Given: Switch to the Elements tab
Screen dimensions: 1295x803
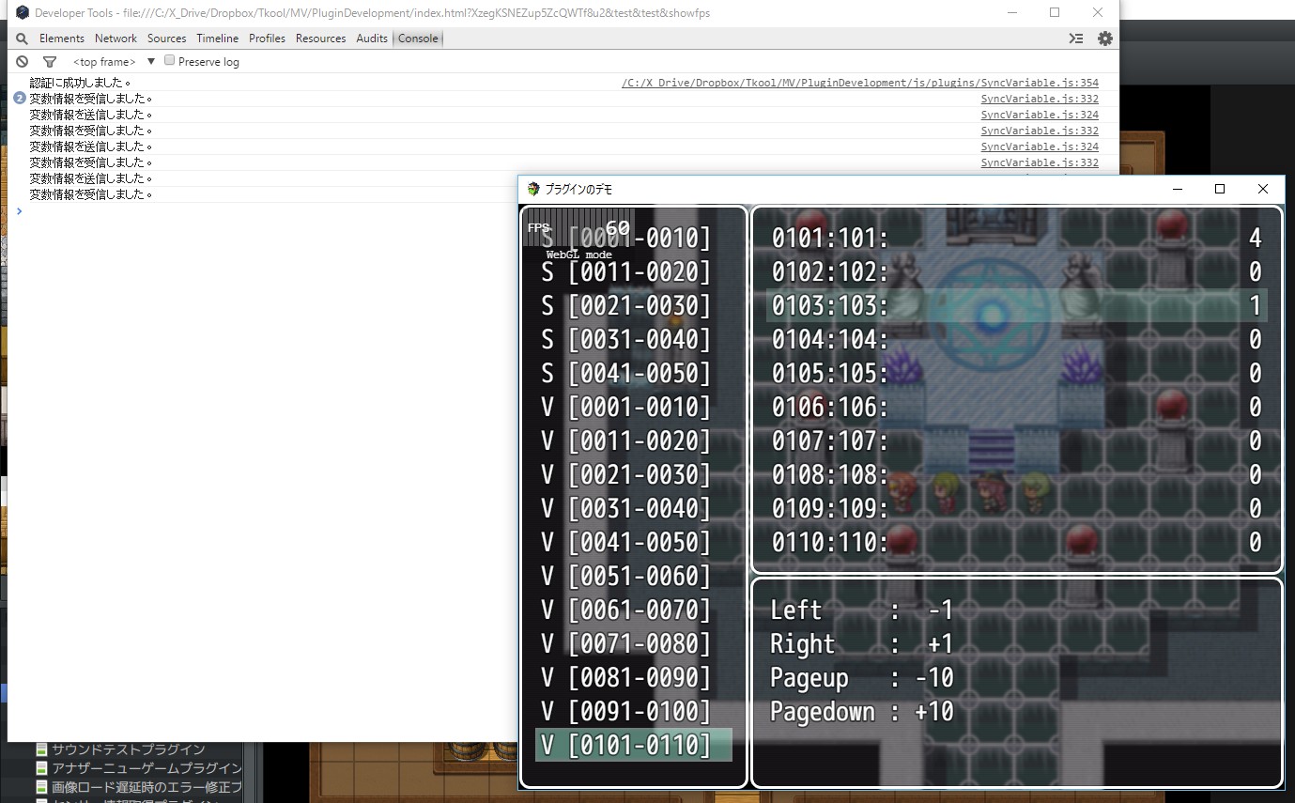Looking at the screenshot, I should click(x=62, y=39).
